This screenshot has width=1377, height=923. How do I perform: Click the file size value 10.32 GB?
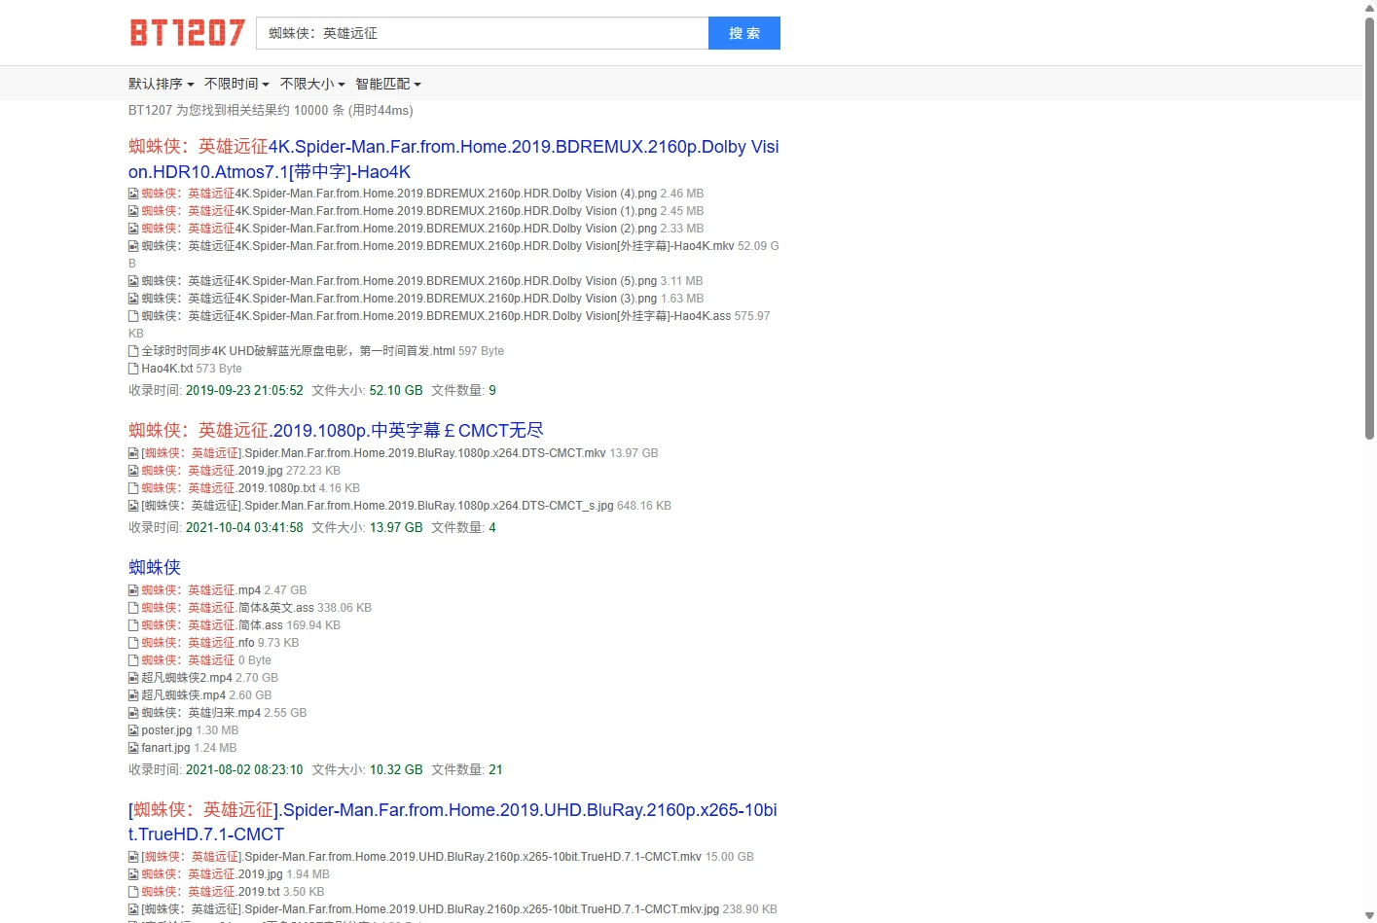pyautogui.click(x=396, y=769)
